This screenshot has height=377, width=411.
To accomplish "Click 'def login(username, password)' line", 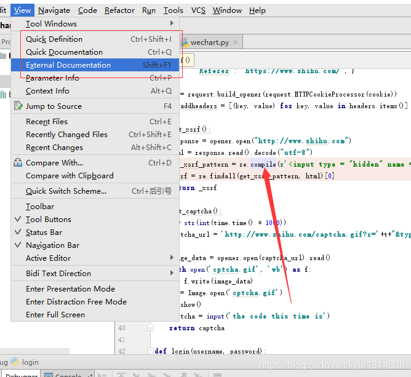I will point(210,351).
